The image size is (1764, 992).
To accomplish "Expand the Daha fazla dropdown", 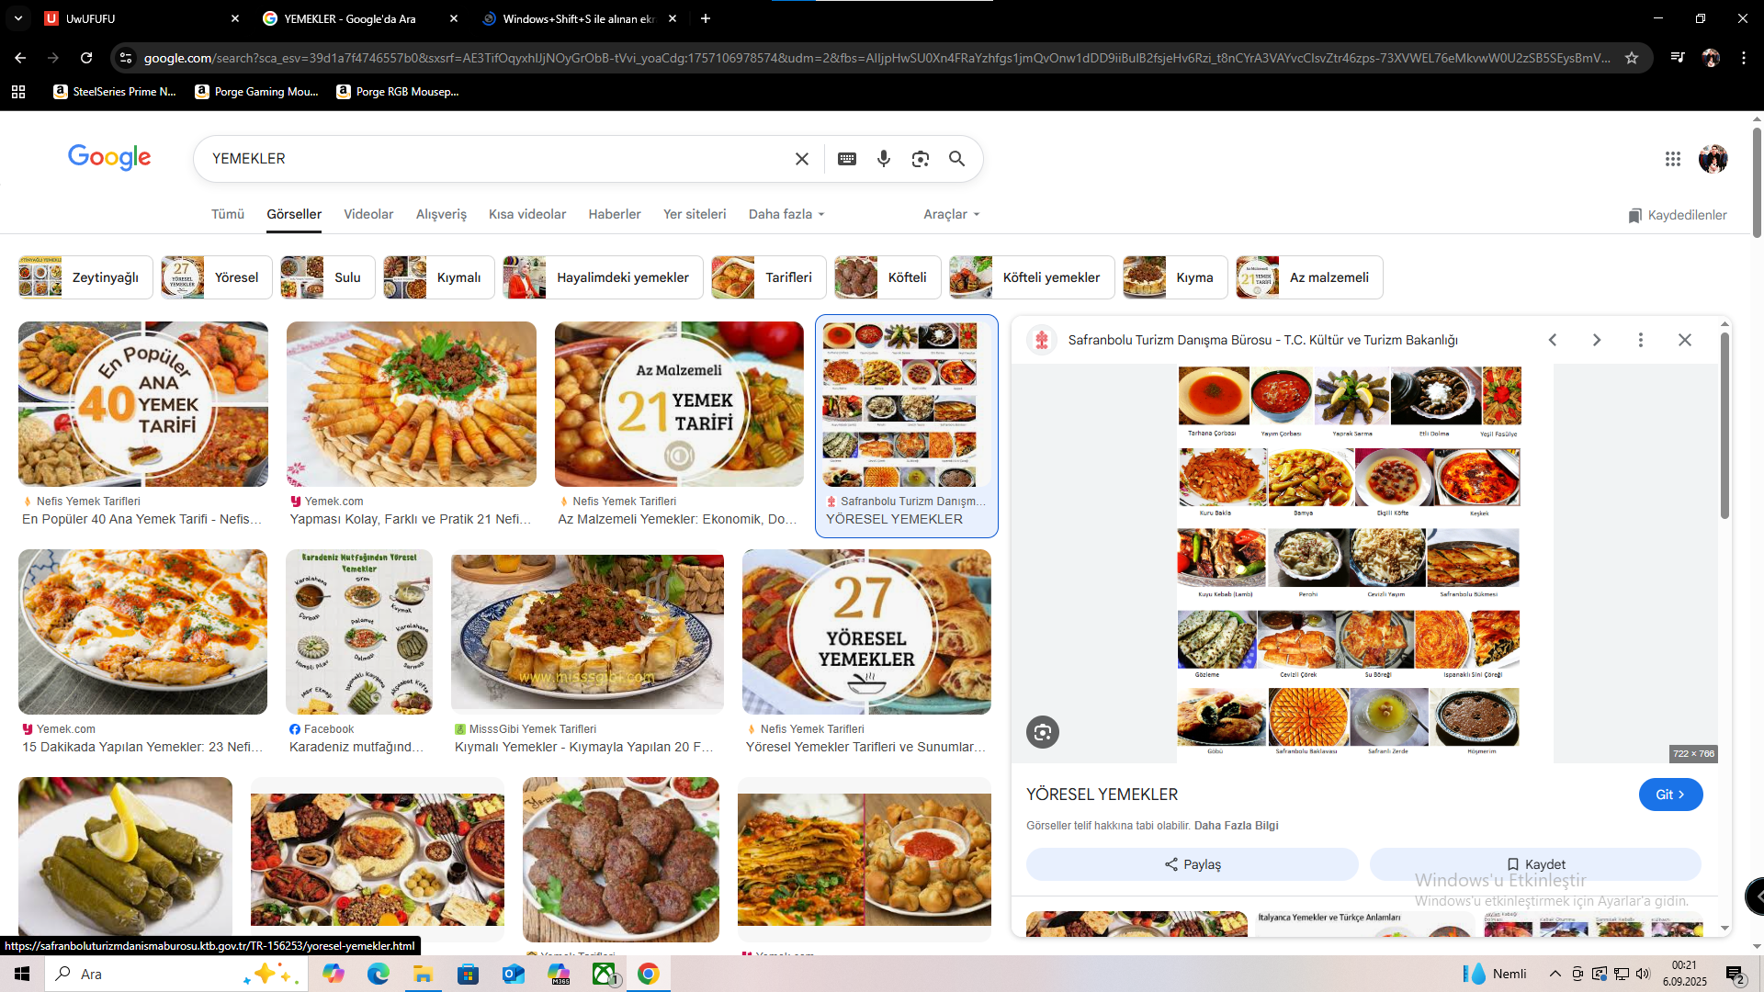I will coord(786,214).
